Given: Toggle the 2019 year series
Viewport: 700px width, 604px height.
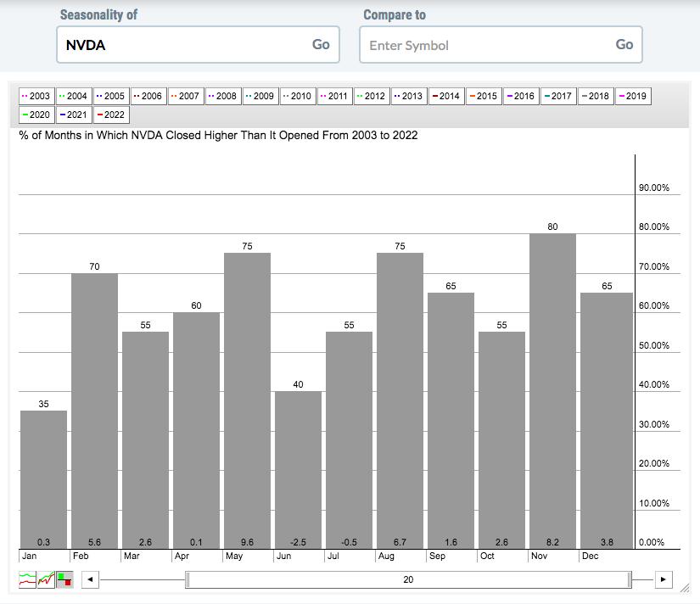Looking at the screenshot, I should click(631, 96).
